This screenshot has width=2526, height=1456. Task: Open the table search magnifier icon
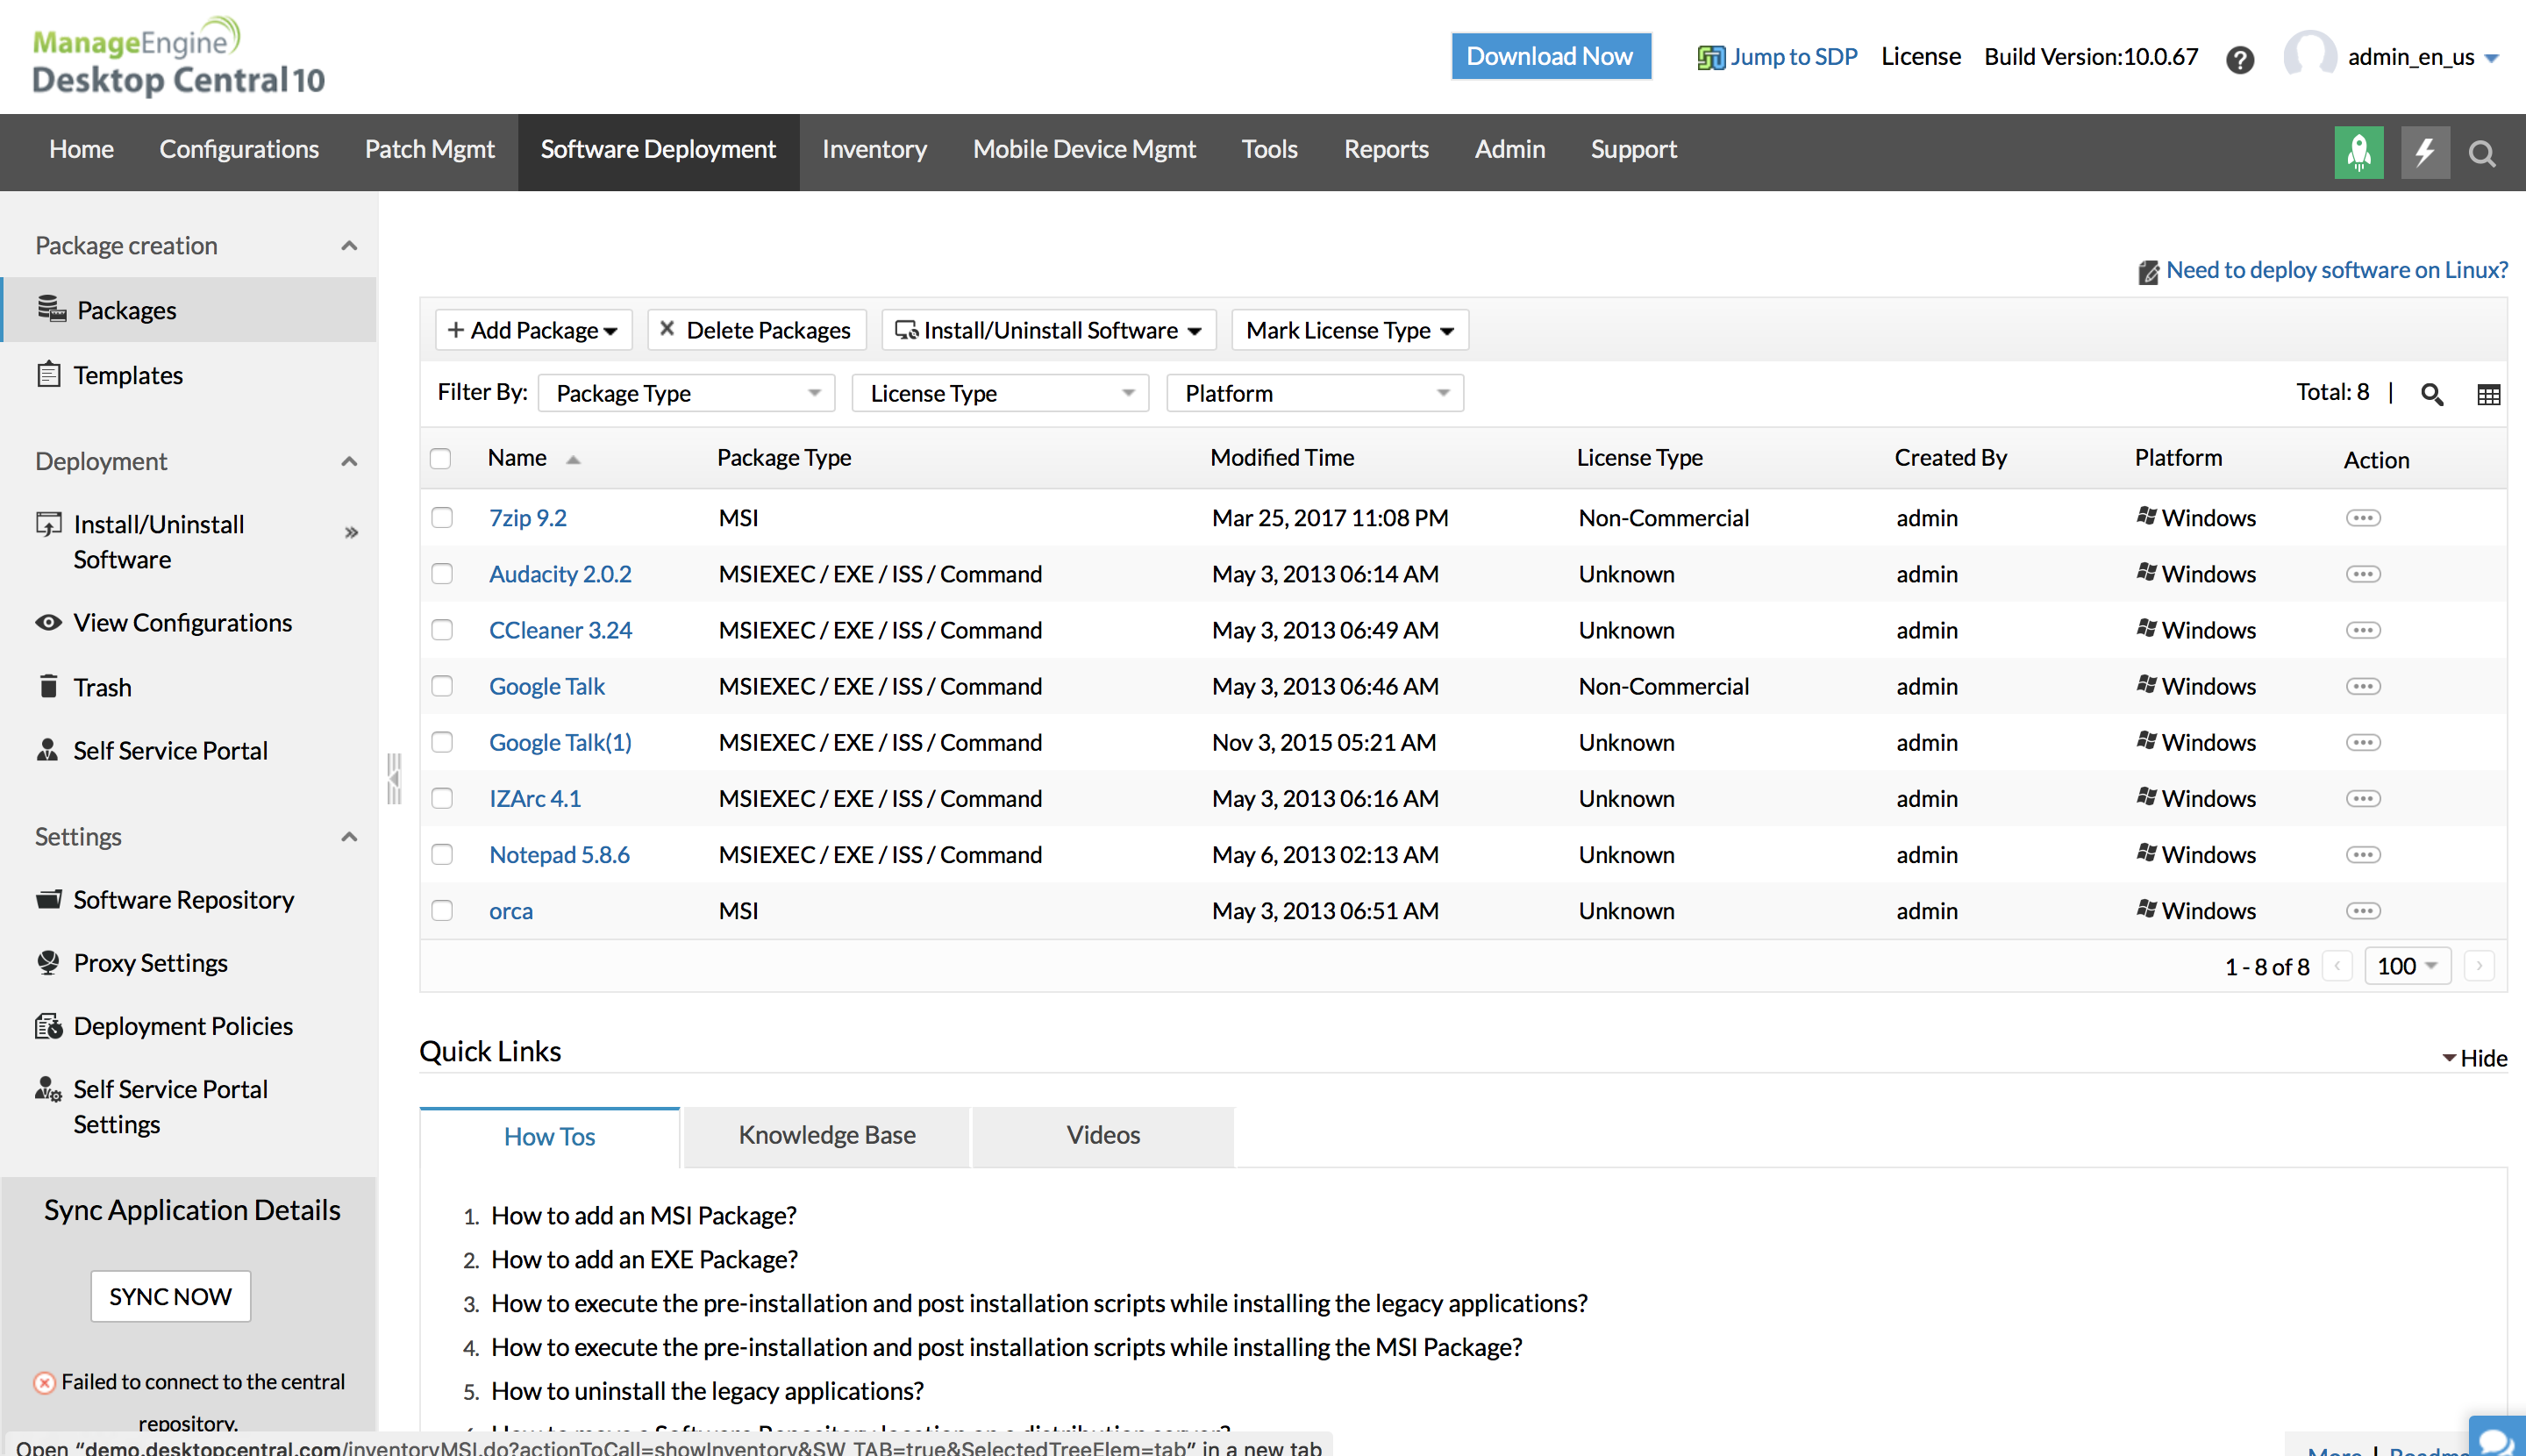[x=2432, y=394]
